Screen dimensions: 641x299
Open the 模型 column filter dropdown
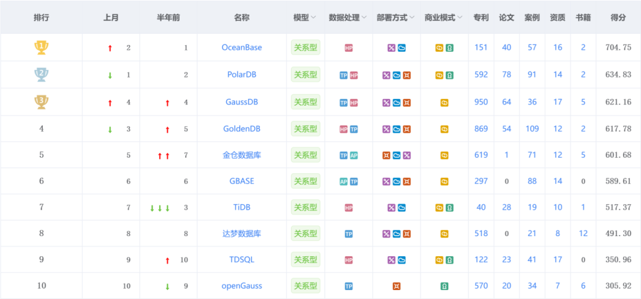coord(313,18)
